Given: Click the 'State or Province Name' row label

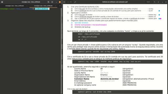Looking at the screenshot, I should (84, 71).
